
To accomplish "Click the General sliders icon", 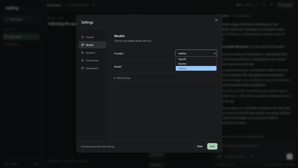I will (x=82, y=37).
